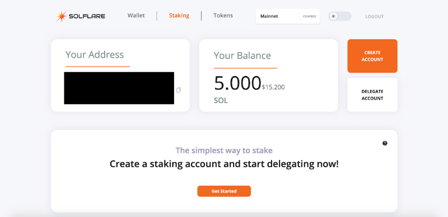Click the Your Balance card heading
The width and height of the screenshot is (448, 217).
coord(242,55)
